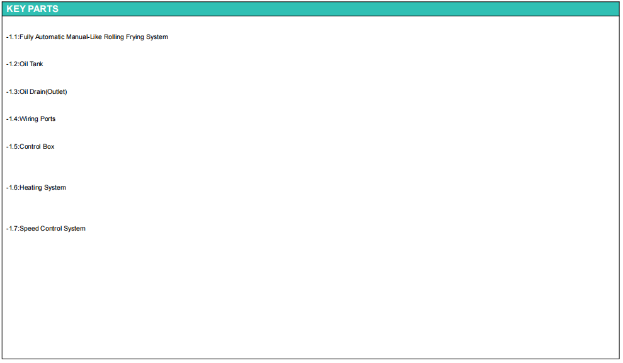This screenshot has width=623, height=363.
Task: Click the word (Outlet) in item 1.3
Action: tap(56, 92)
